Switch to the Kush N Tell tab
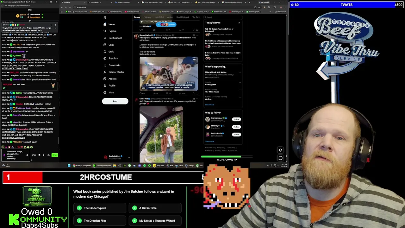Screen dimensions: 405x228 click(x=159, y=17)
